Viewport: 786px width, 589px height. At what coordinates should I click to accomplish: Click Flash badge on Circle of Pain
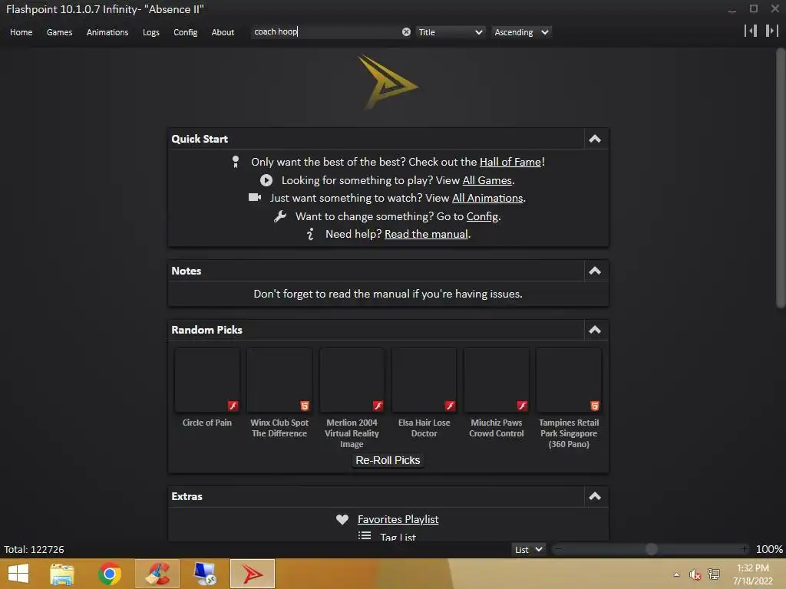233,406
